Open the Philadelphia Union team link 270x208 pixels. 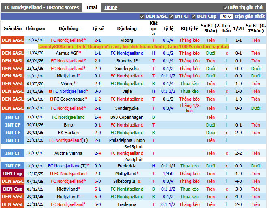tap(127, 140)
